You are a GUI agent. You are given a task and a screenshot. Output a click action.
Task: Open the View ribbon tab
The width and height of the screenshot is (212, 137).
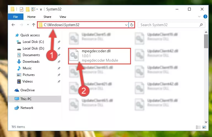[63, 17]
